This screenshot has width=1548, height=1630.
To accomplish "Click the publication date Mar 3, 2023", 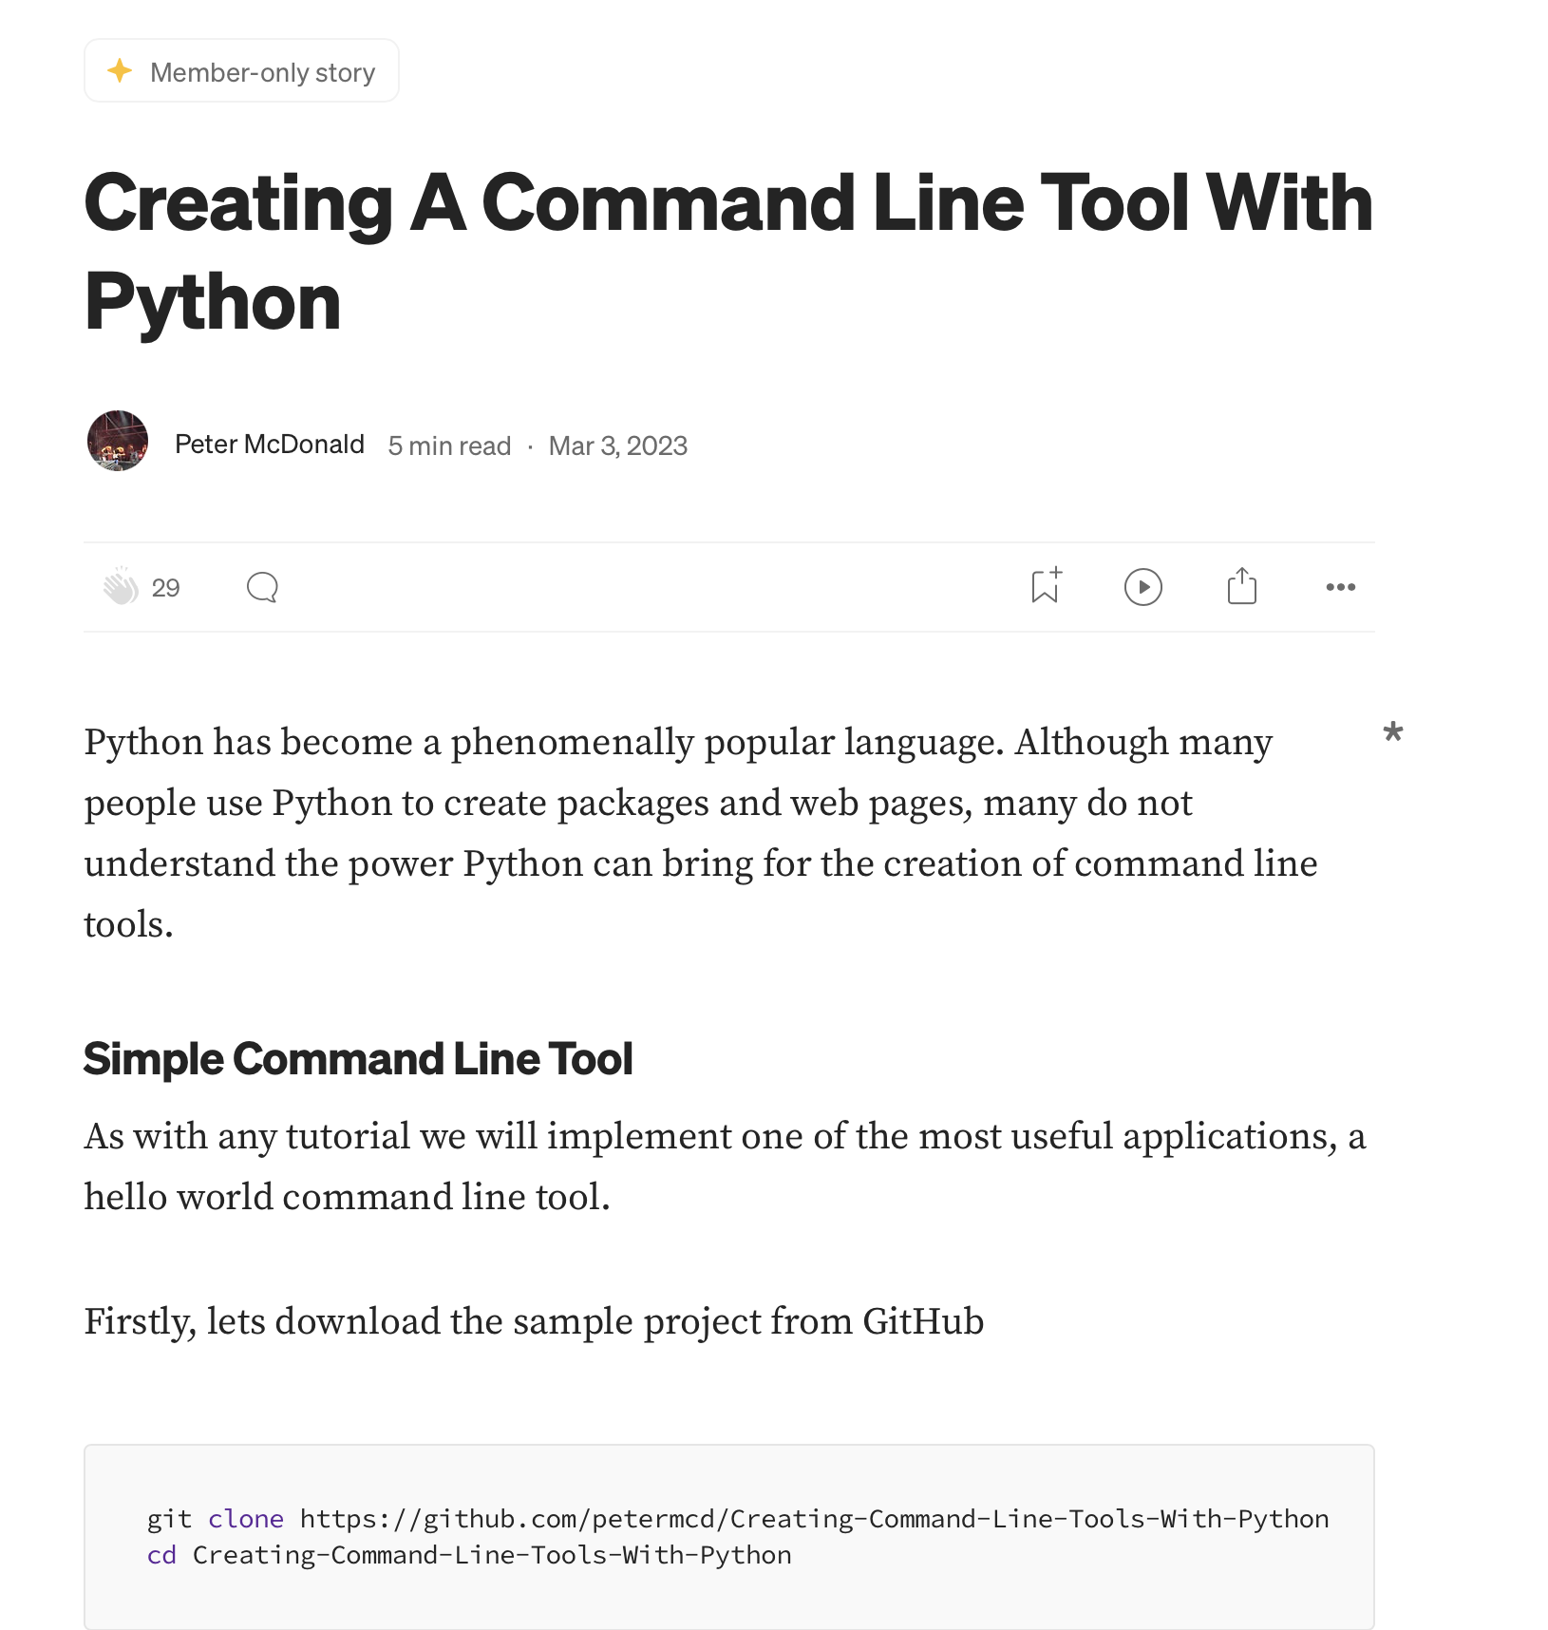I will pos(617,445).
